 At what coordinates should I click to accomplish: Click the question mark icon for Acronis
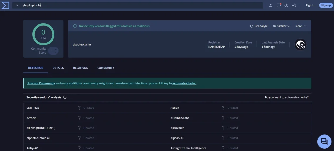[x=79, y=118]
